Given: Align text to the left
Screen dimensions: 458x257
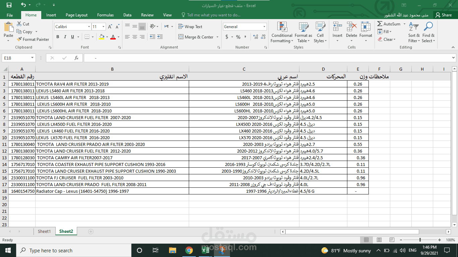Looking at the screenshot, I should (127, 37).
